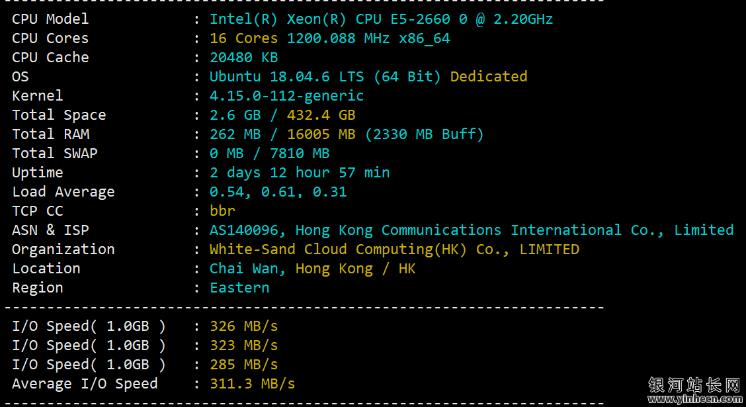Screen dimensions: 746x407
Task: Click the first I/O speed 326 MB/s
Action: click(x=243, y=326)
